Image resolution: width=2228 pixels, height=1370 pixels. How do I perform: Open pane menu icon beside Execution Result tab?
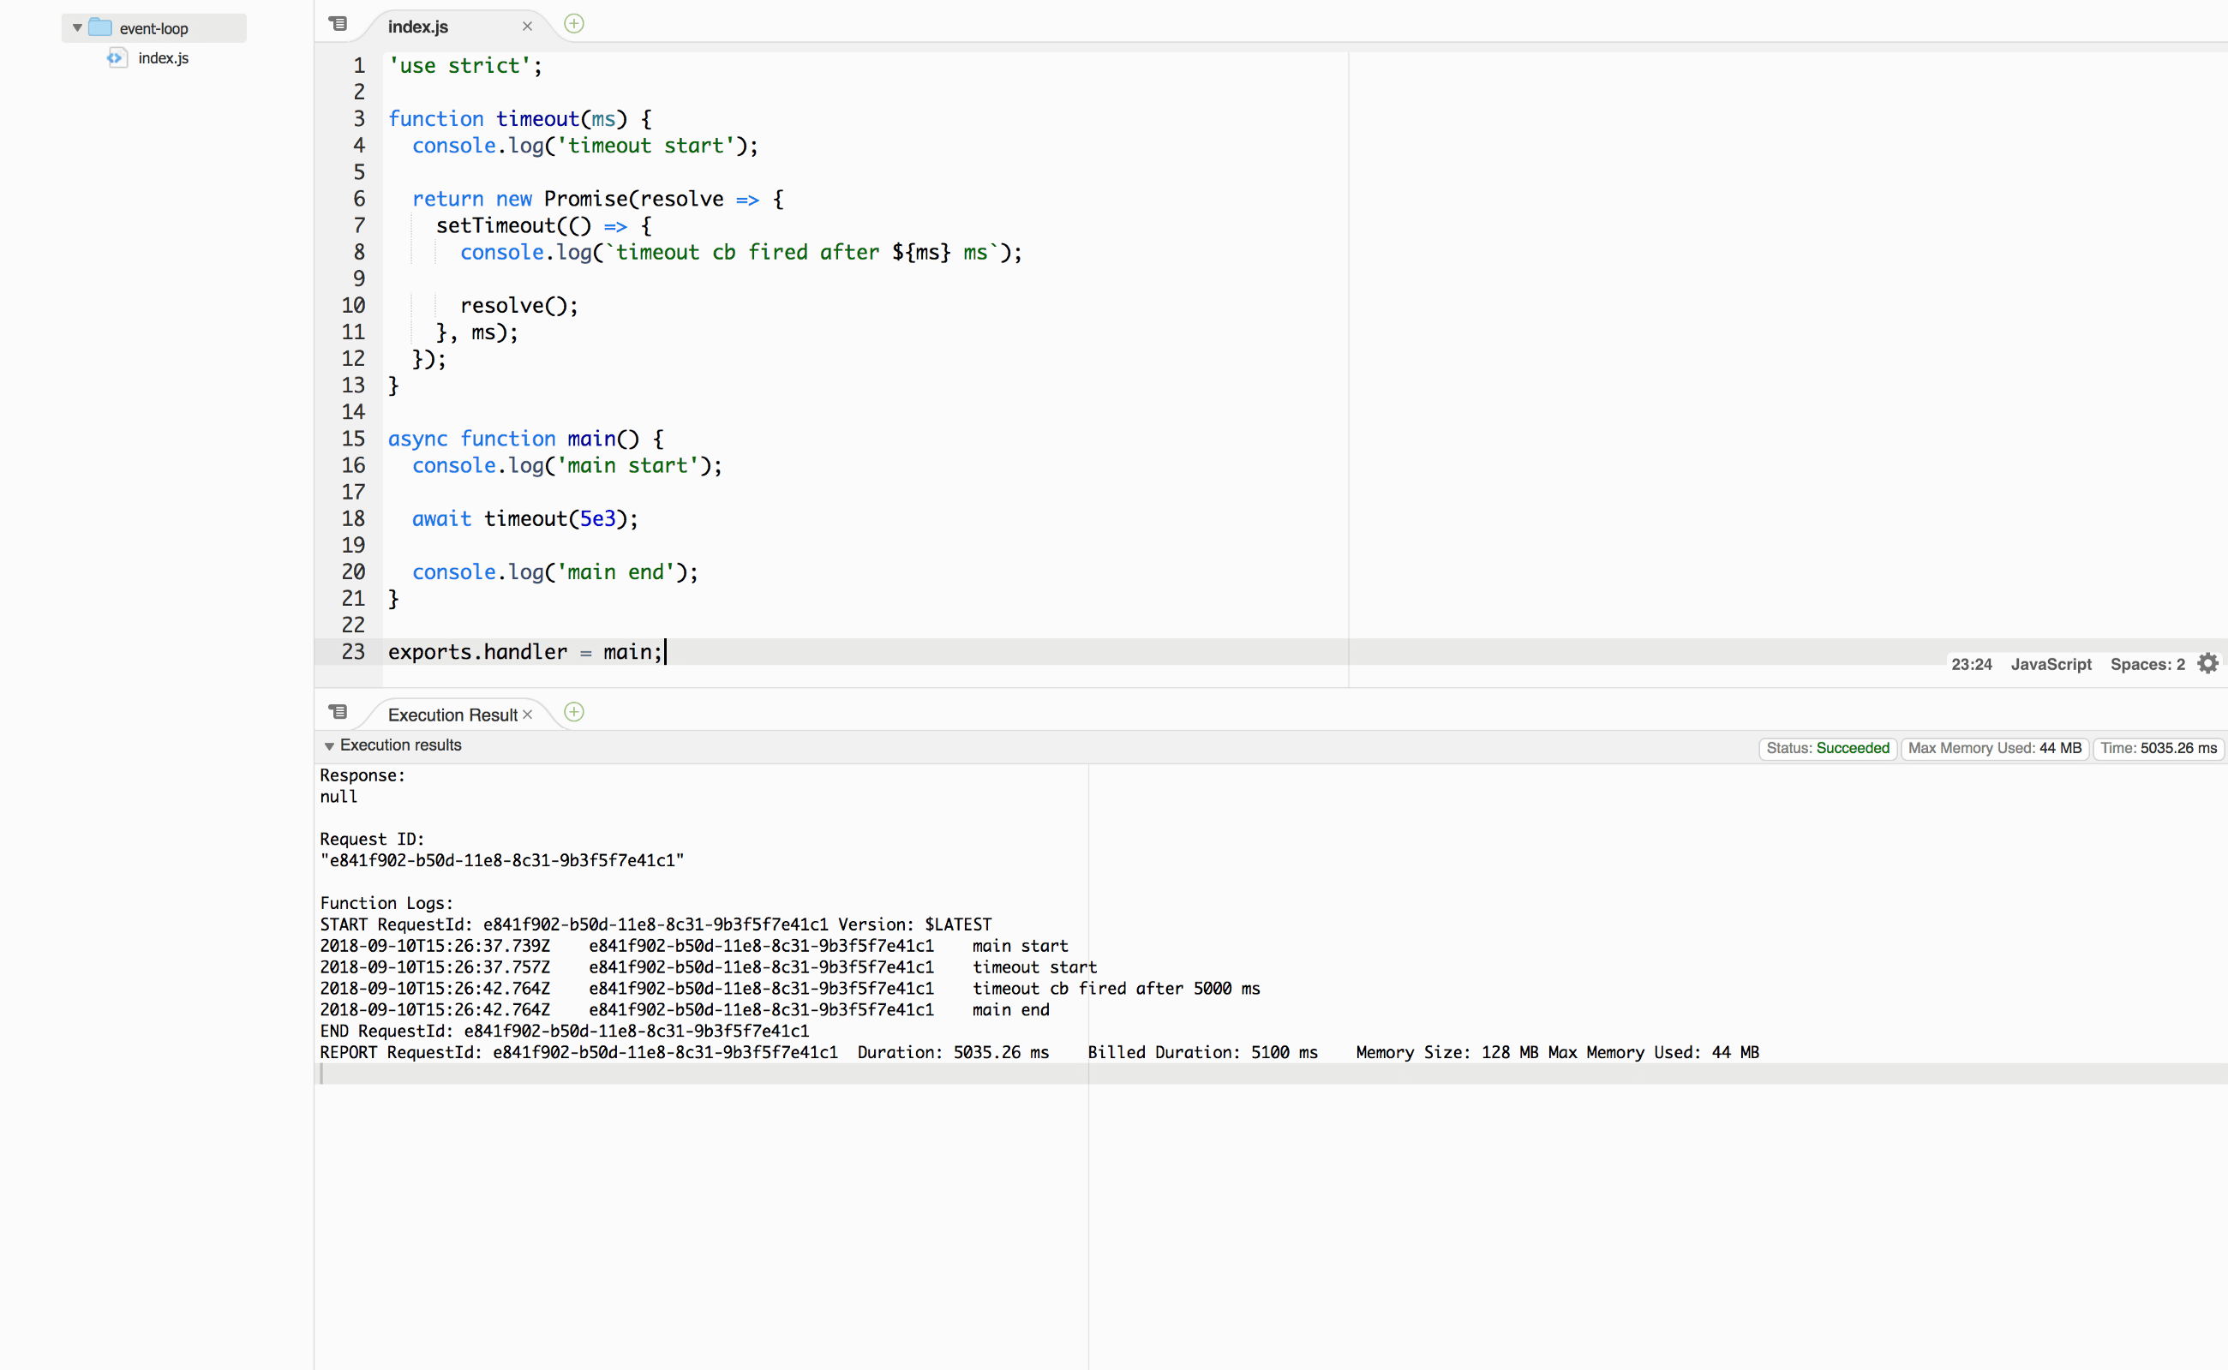pos(338,712)
